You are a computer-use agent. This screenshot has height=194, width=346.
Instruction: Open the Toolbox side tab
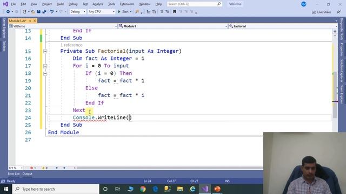(x=4, y=46)
